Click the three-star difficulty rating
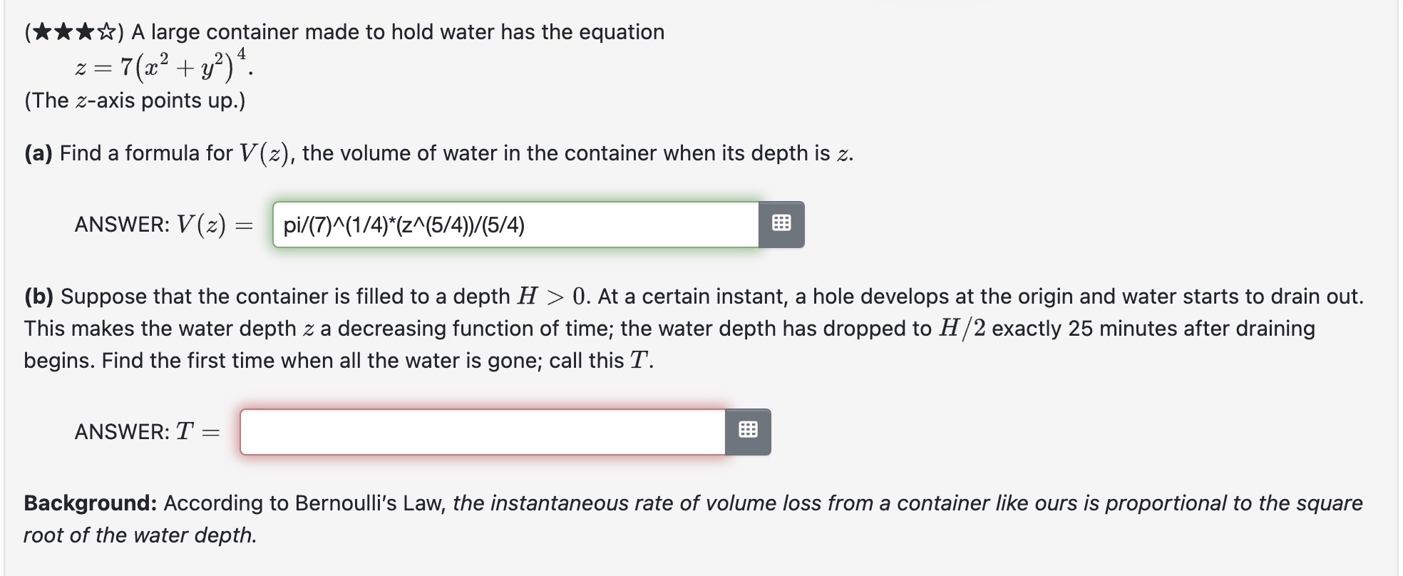1403x576 pixels. (75, 32)
